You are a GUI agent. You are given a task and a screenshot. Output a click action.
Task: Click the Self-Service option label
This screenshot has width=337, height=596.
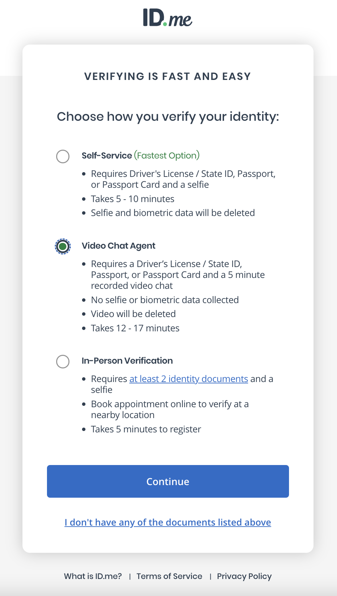(x=107, y=155)
